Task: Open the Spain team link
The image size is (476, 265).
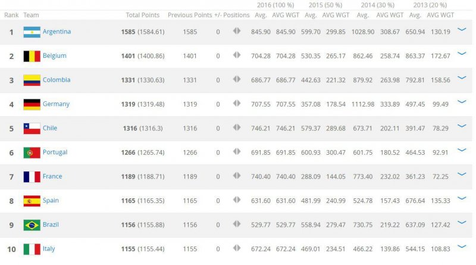Action: click(51, 200)
